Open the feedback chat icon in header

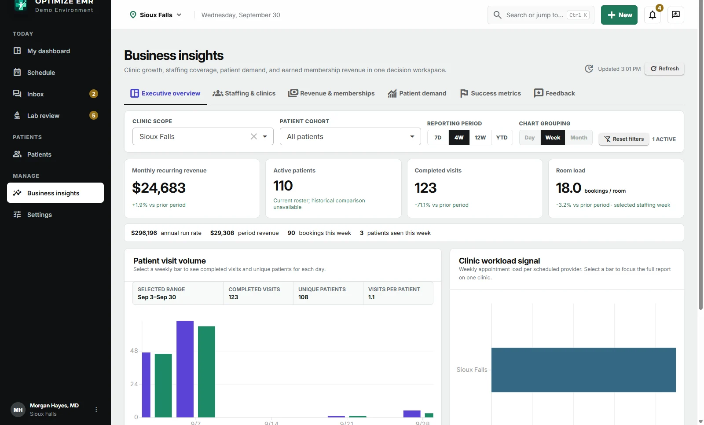[676, 15]
